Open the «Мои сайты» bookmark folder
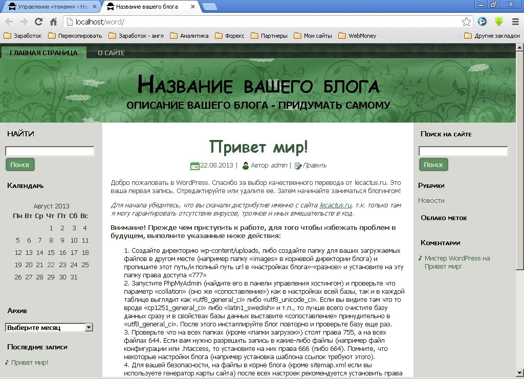 pyautogui.click(x=313, y=36)
